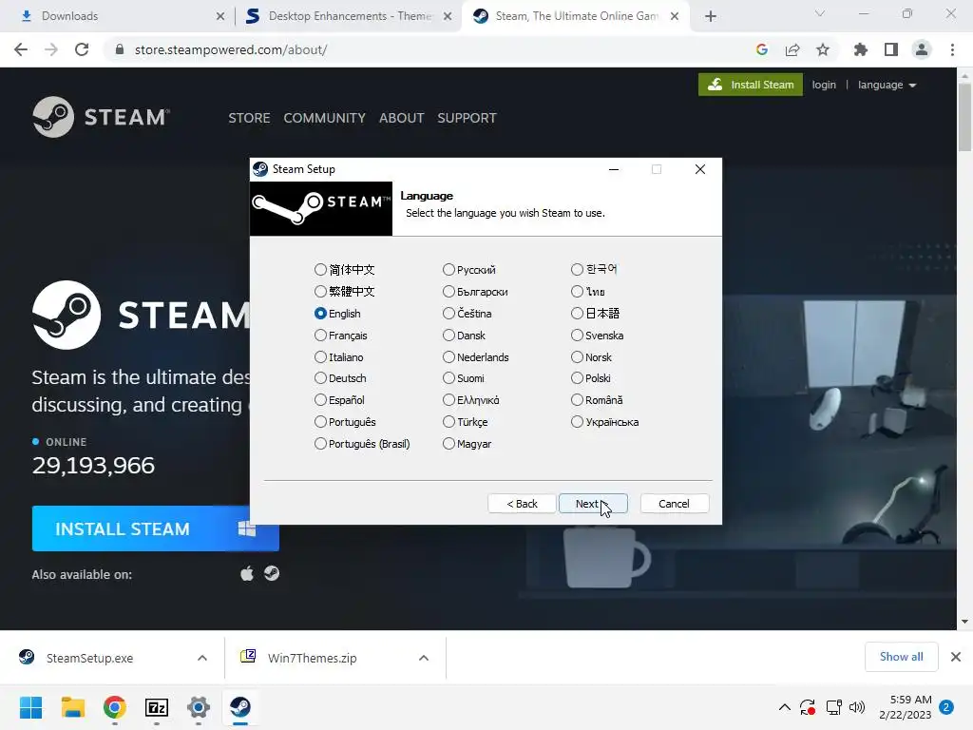The image size is (973, 730).
Task: Bookmark this page with star icon
Action: [823, 49]
